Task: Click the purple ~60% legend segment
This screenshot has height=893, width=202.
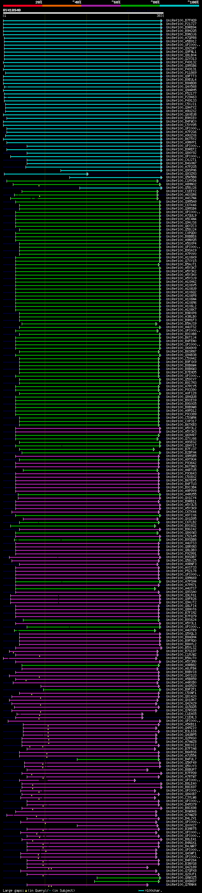Action: [x=101, y=6]
